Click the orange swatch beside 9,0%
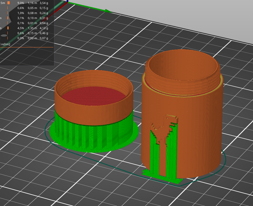Screen dimensions: 253x206 [8, 3]
